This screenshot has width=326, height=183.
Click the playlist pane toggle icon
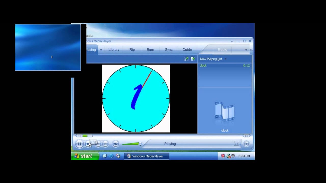[x=193, y=59]
